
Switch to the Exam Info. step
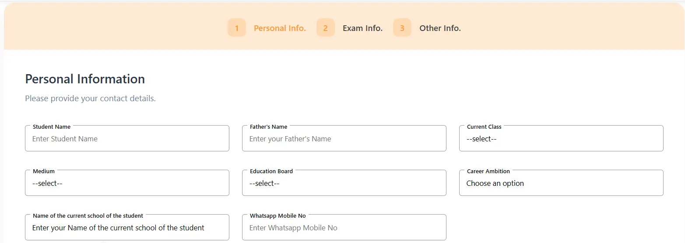[362, 28]
